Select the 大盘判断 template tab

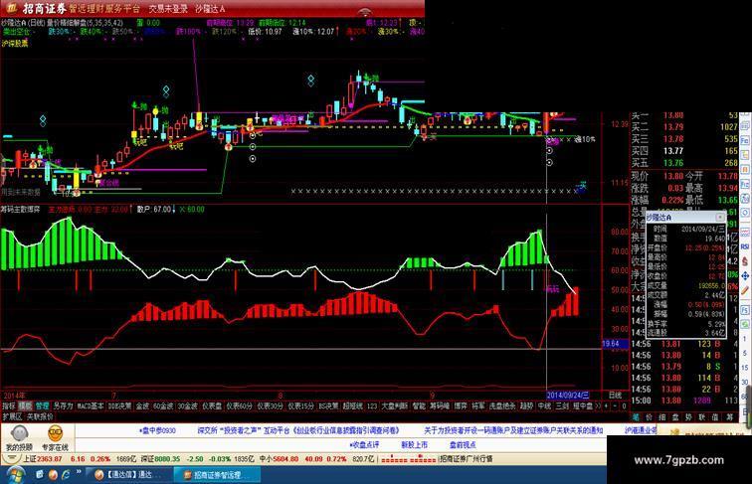[x=395, y=405]
